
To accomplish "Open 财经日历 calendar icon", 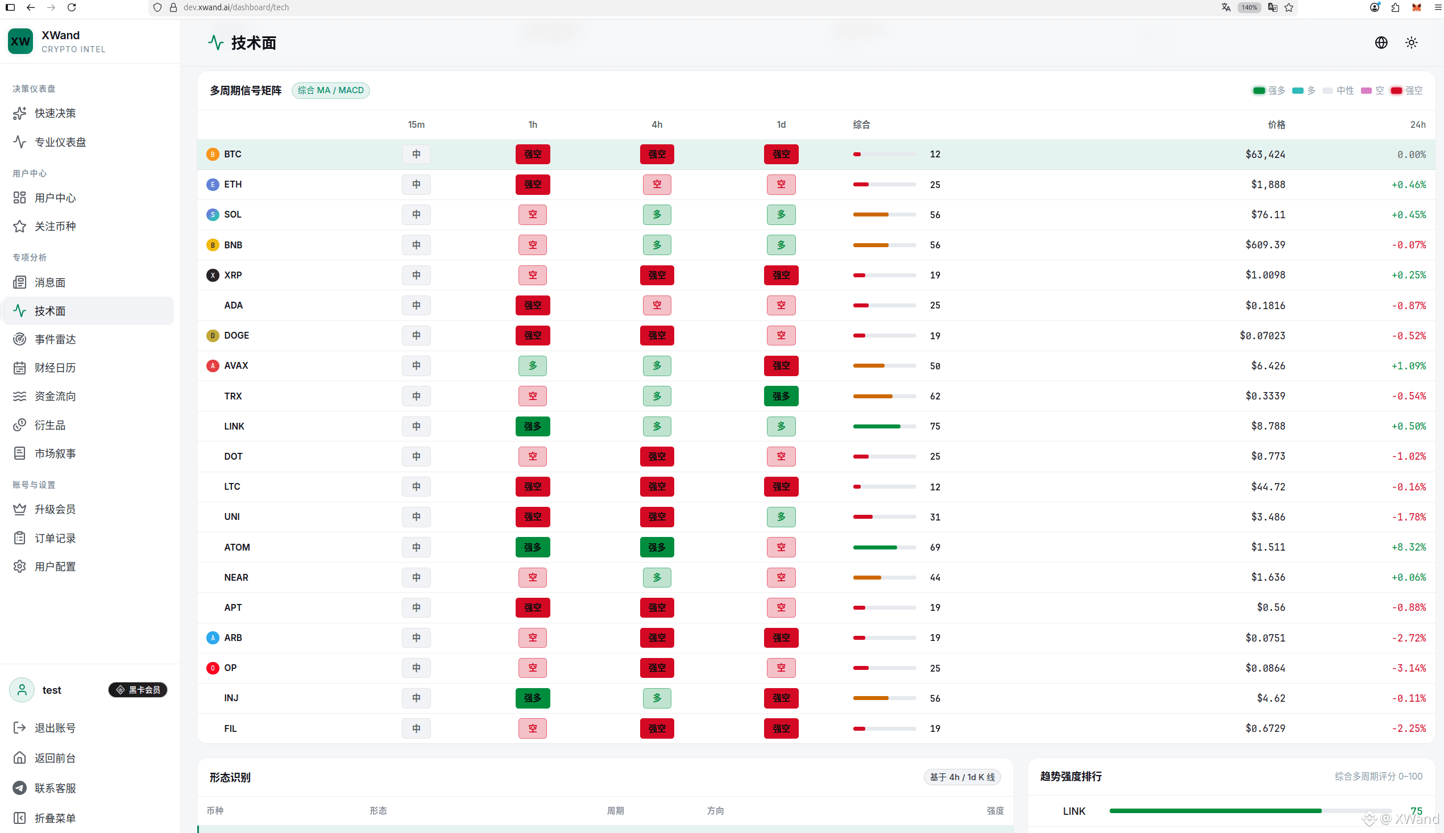I will click(x=19, y=368).
